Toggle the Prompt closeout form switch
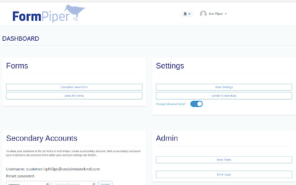Screen dimensions: 296x185 [x=196, y=104]
